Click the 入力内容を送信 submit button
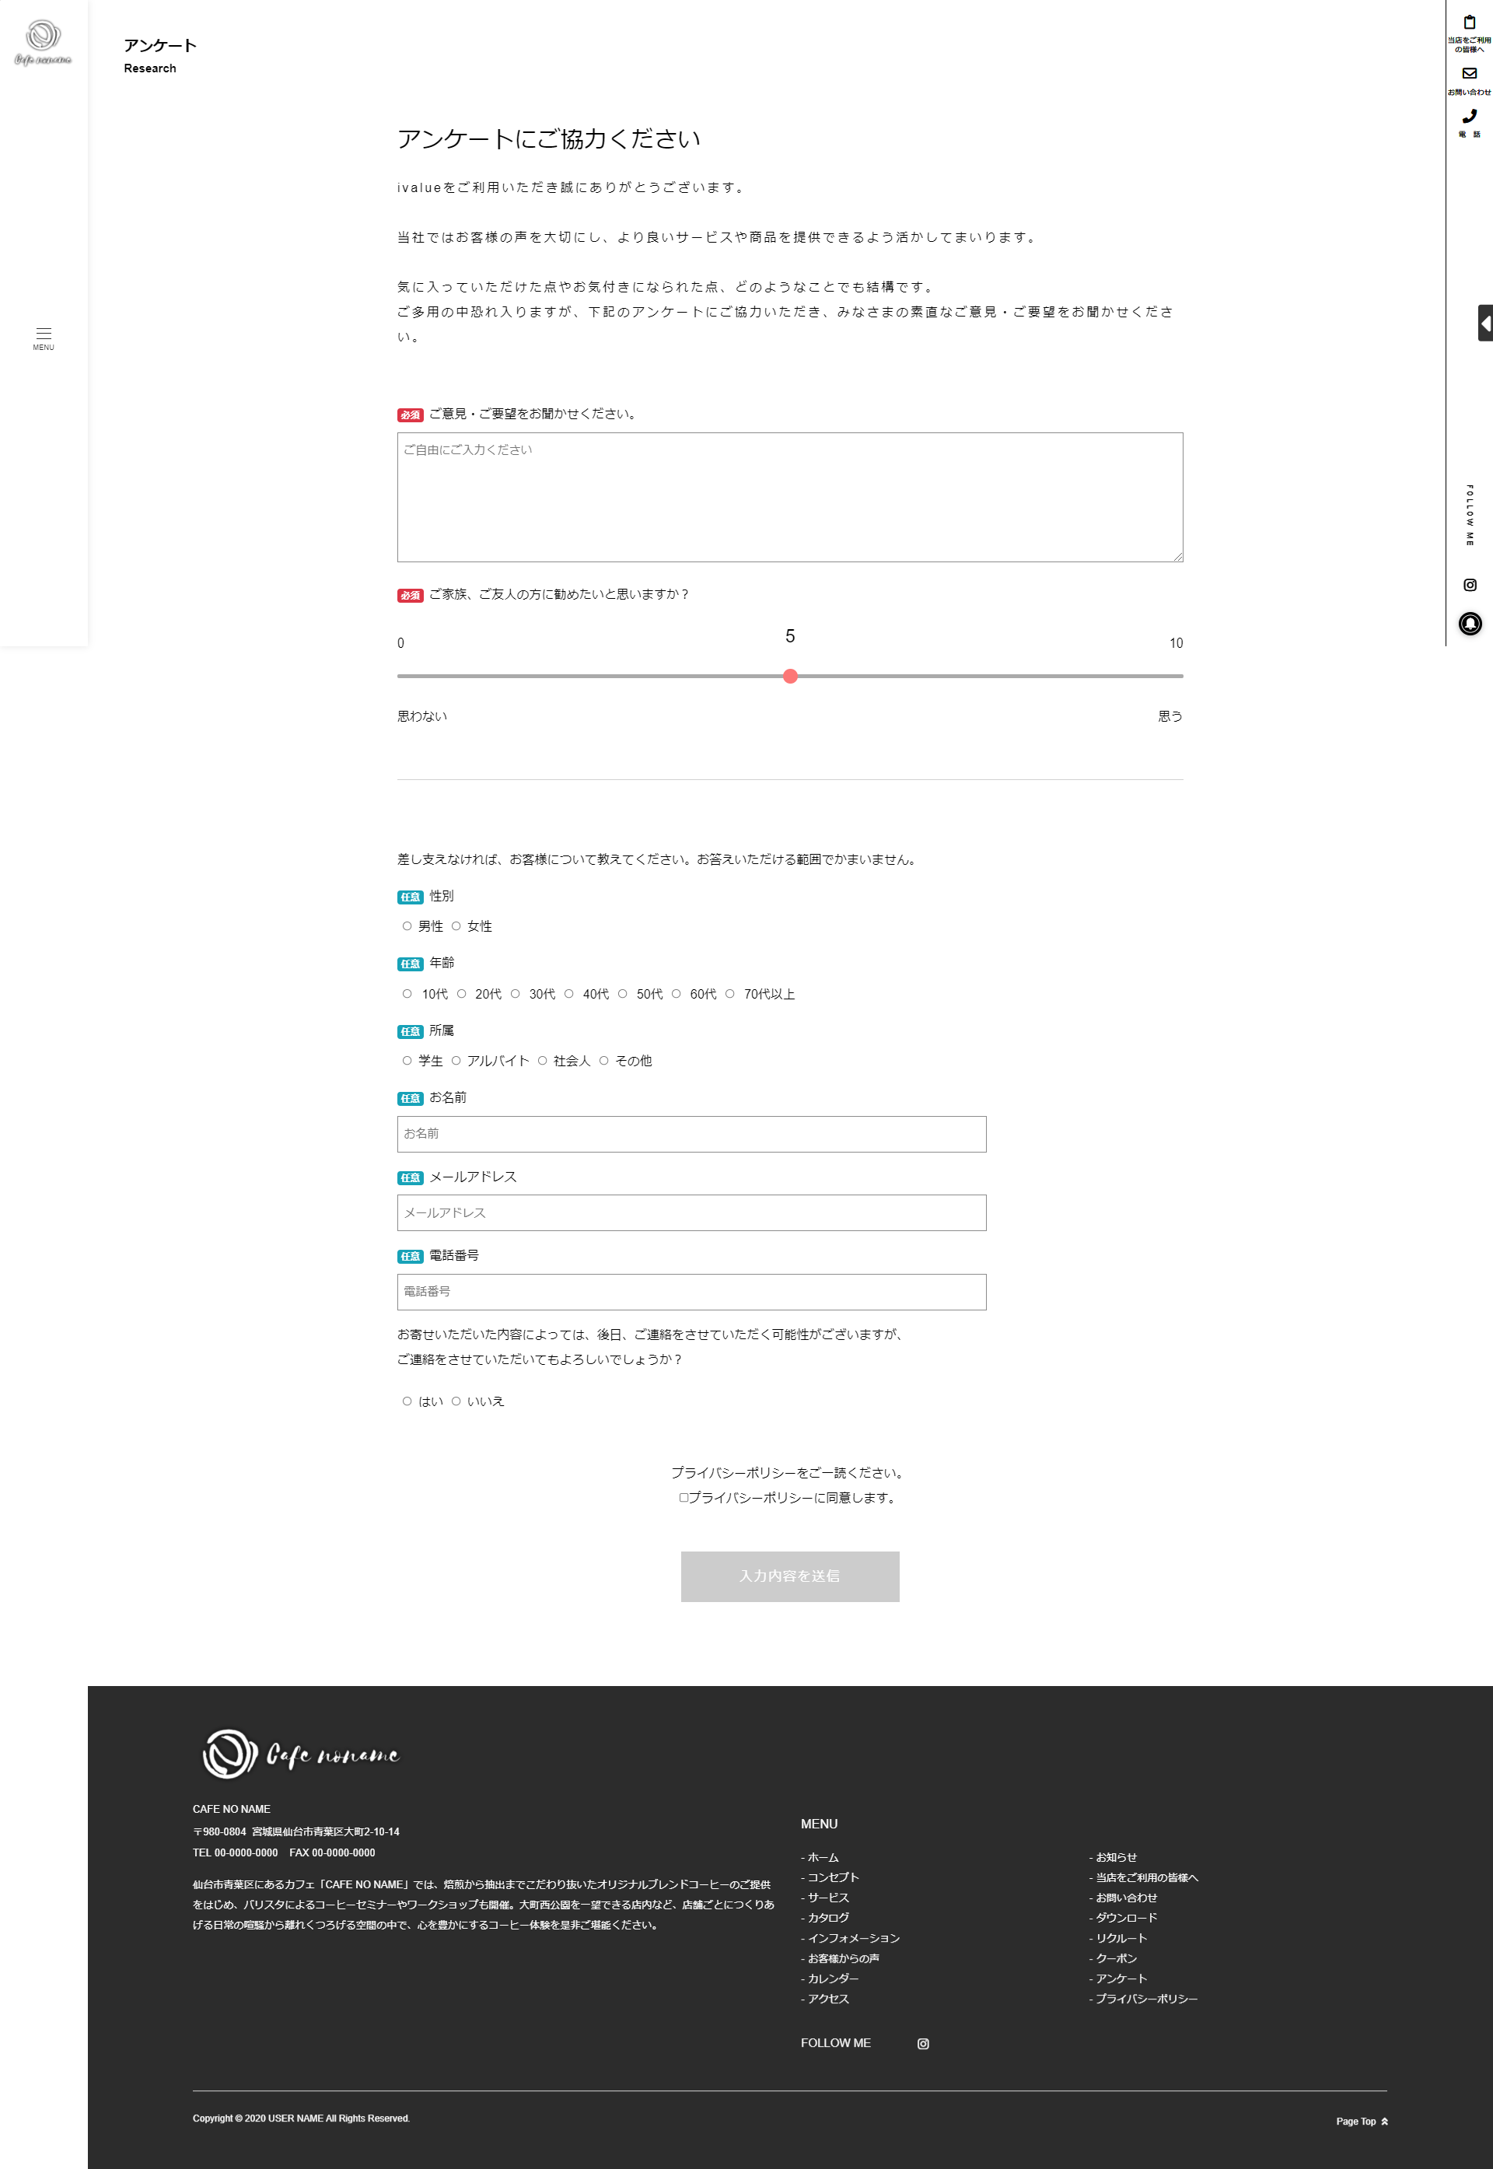This screenshot has height=2169, width=1493. click(789, 1576)
